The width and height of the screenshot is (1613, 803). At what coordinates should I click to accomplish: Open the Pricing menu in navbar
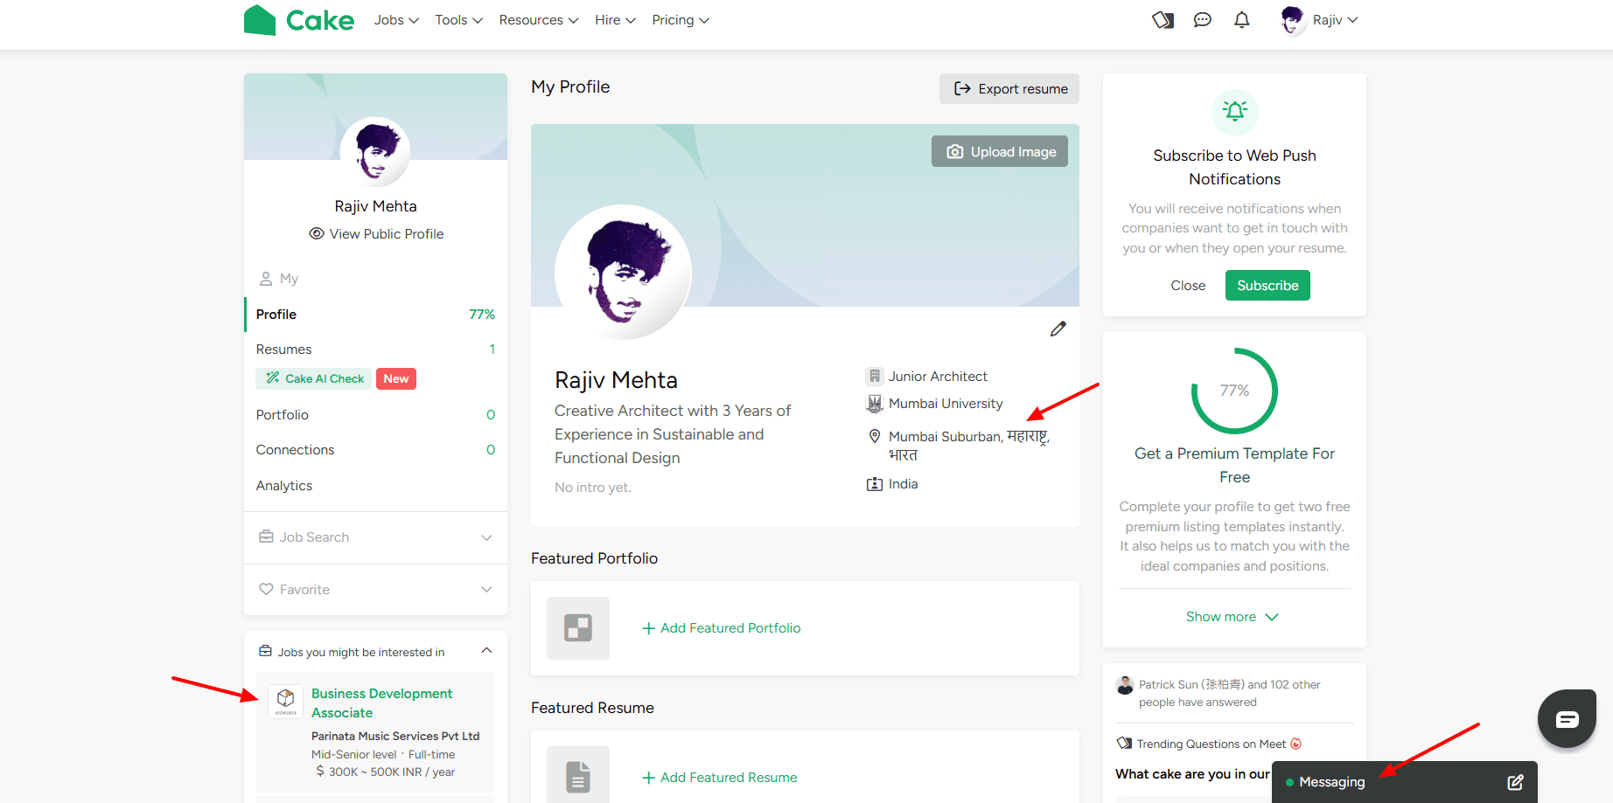681,19
